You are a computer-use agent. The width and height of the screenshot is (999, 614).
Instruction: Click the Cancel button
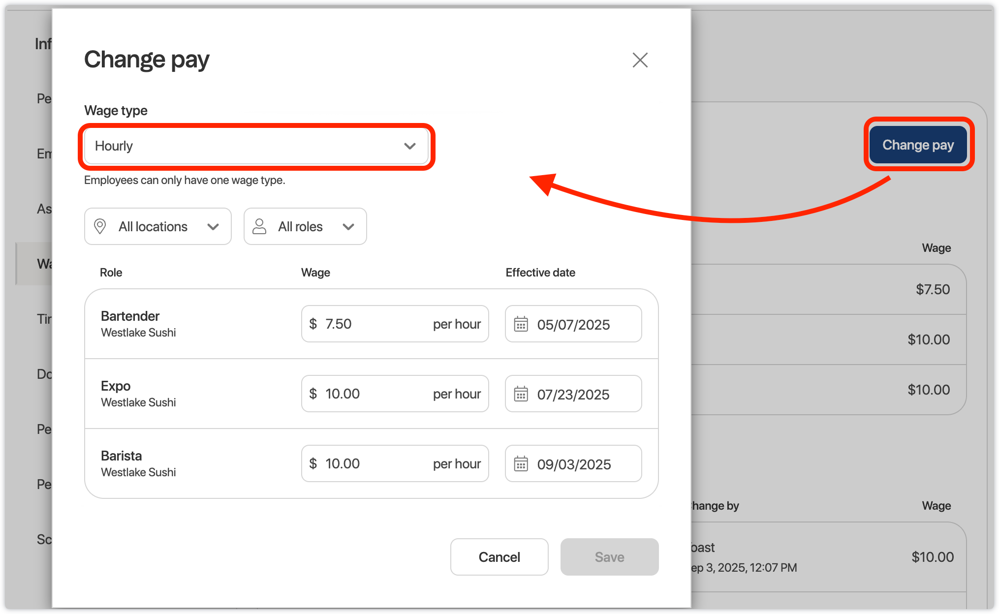click(499, 557)
